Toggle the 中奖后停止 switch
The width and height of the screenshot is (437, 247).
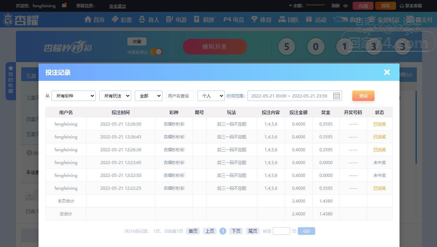pos(156,52)
